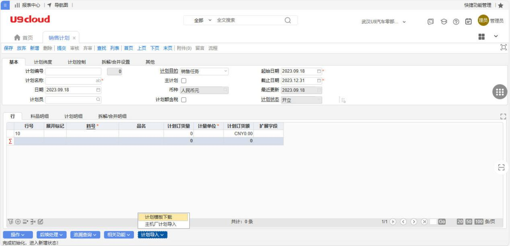Click the 计划员 lookup magnifier
The height and width of the screenshot is (246, 510).
98,99
